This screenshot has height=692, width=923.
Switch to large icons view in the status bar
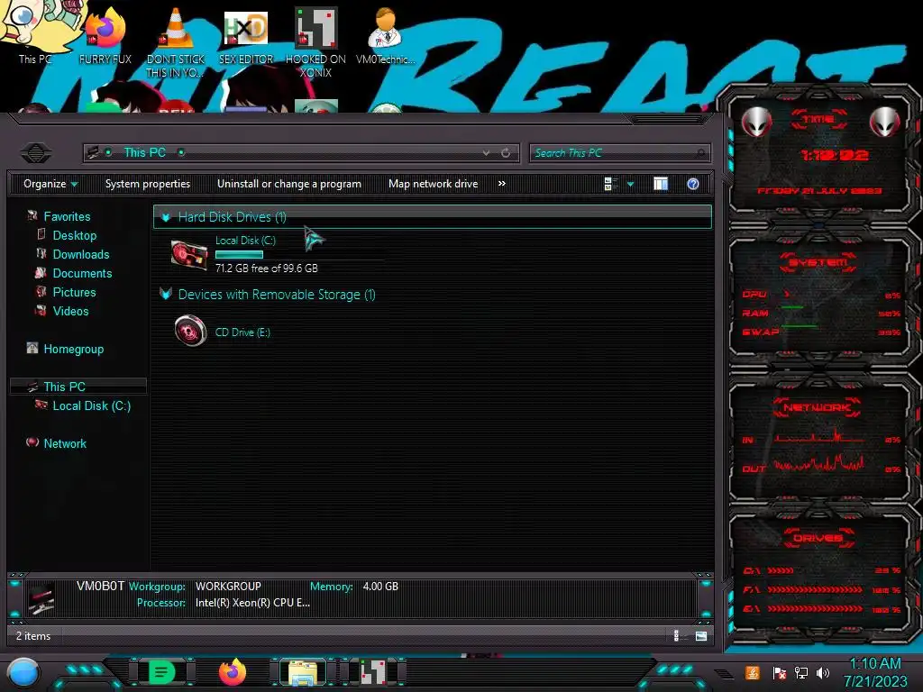tap(701, 636)
